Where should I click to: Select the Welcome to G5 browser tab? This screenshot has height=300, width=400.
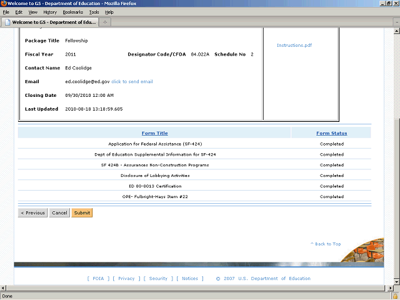pyautogui.click(x=50, y=22)
